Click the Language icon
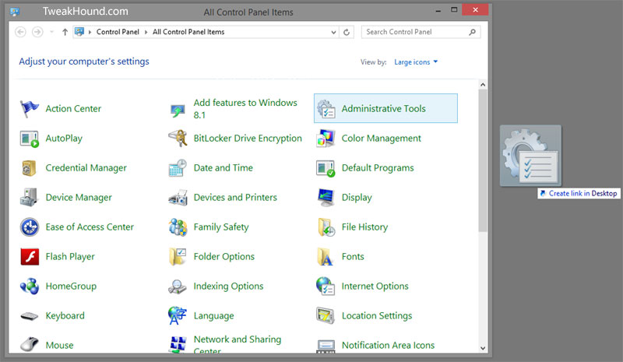Screen dimensions: 623x362 click(178, 315)
